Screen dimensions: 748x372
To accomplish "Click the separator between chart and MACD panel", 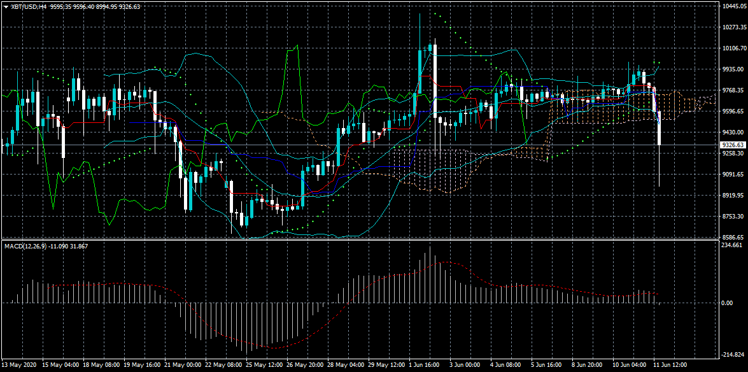I will (x=374, y=240).
